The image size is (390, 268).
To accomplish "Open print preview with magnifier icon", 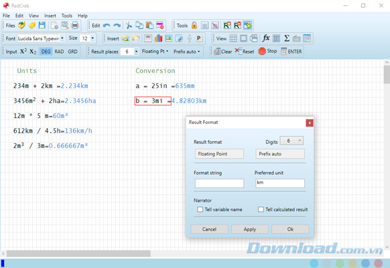I will (x=65, y=25).
